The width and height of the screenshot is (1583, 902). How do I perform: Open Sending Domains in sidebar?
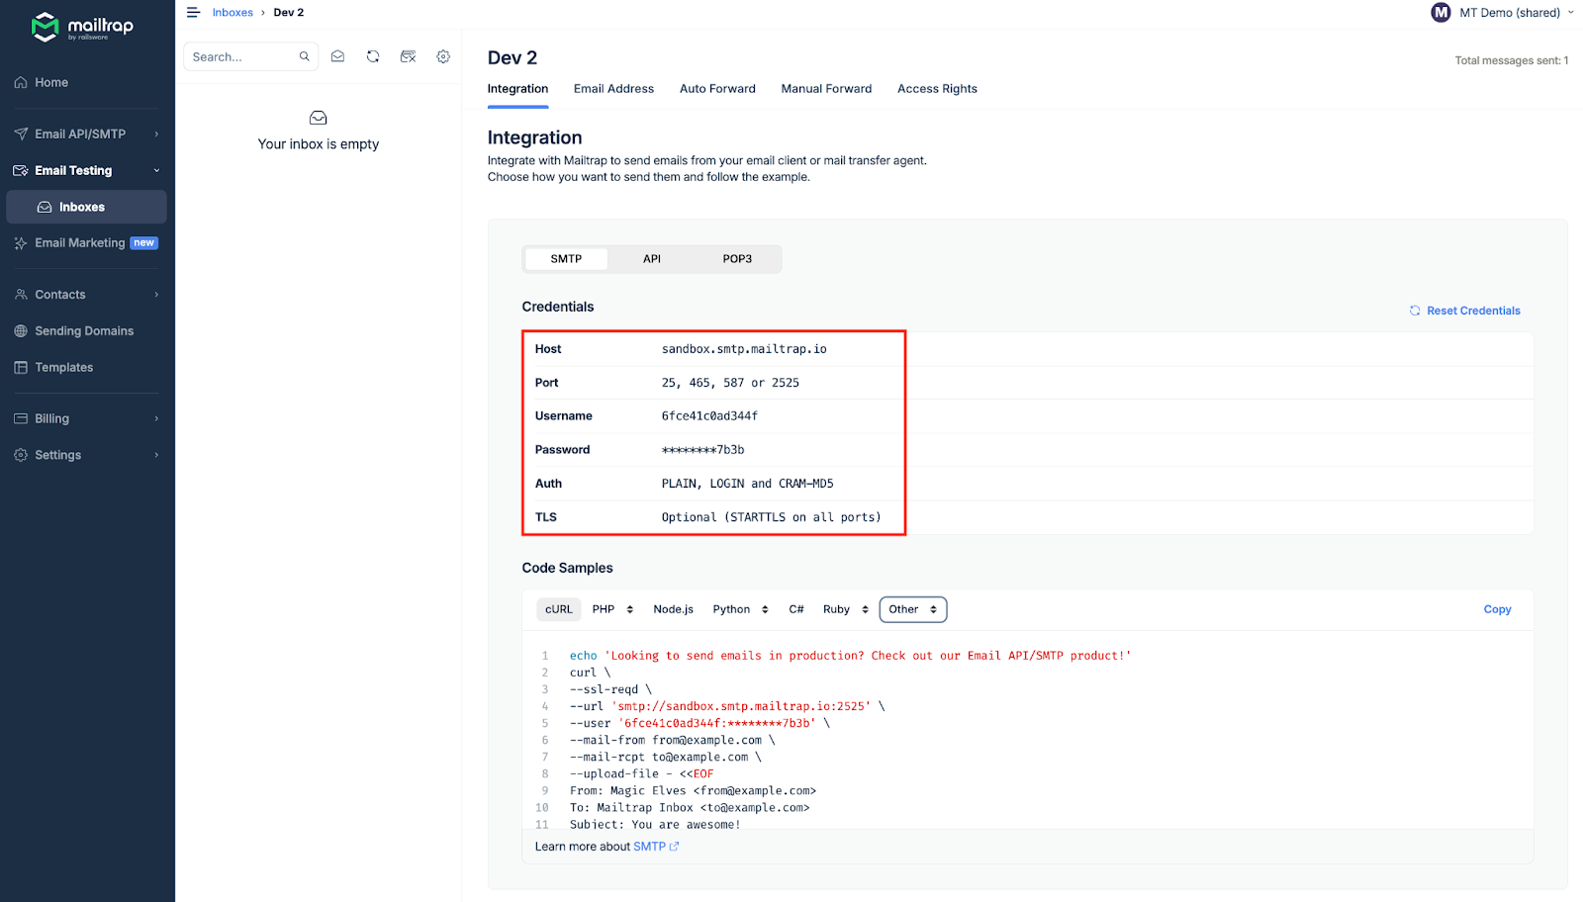[x=84, y=330]
